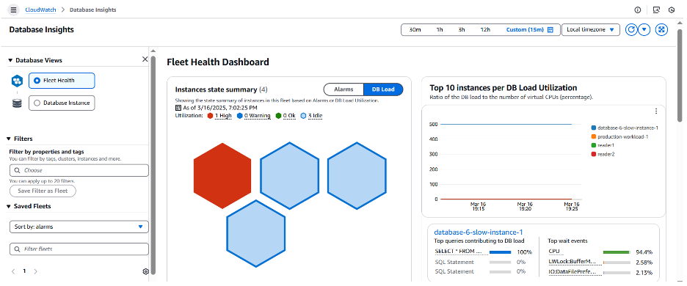Enter fullscreen mode with the expand icon

coord(661,29)
